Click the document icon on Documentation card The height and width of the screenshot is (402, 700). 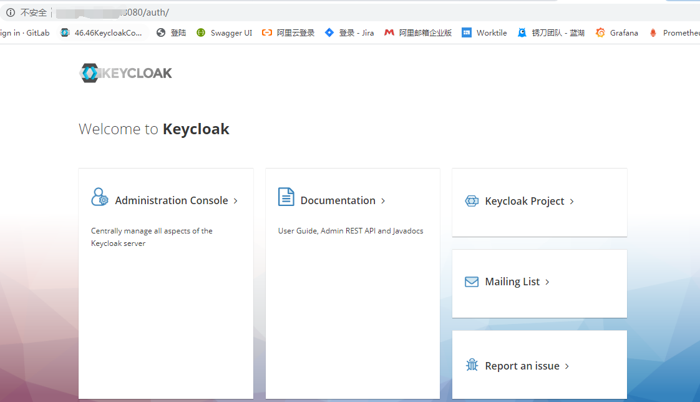(286, 196)
